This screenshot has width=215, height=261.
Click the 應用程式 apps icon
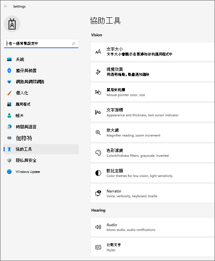pyautogui.click(x=10, y=104)
